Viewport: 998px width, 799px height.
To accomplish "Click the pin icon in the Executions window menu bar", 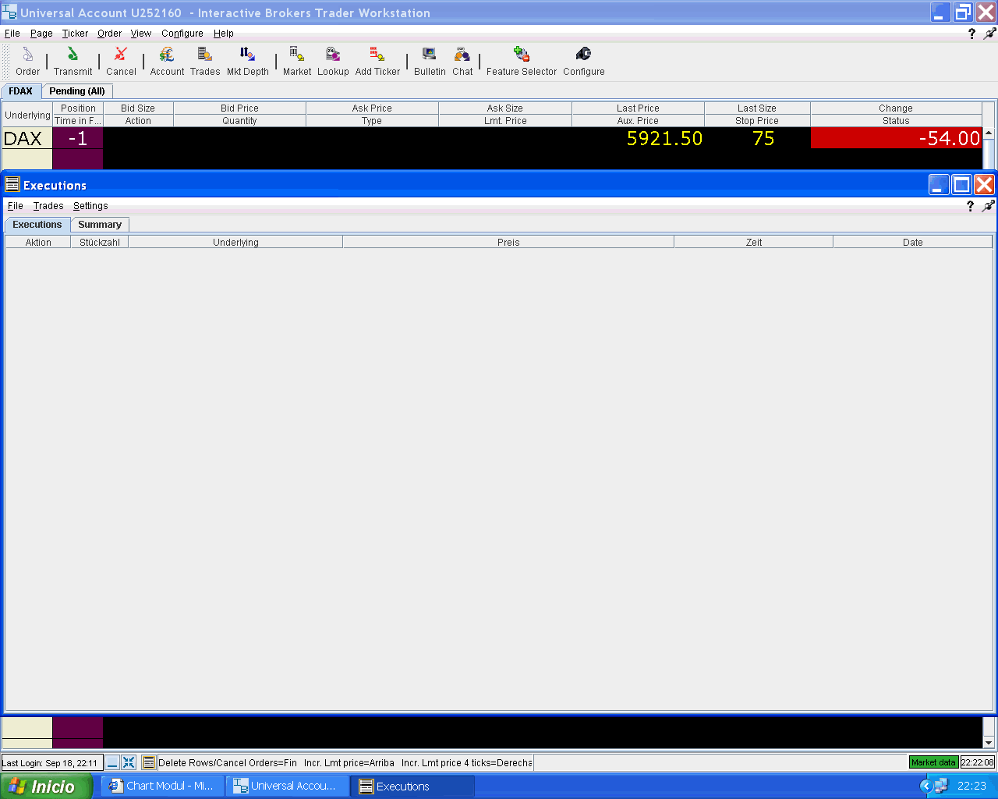I will point(988,206).
